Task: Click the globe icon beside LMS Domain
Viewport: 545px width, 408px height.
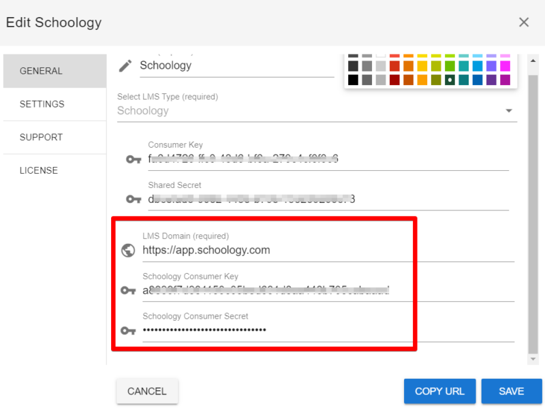Action: (x=128, y=250)
